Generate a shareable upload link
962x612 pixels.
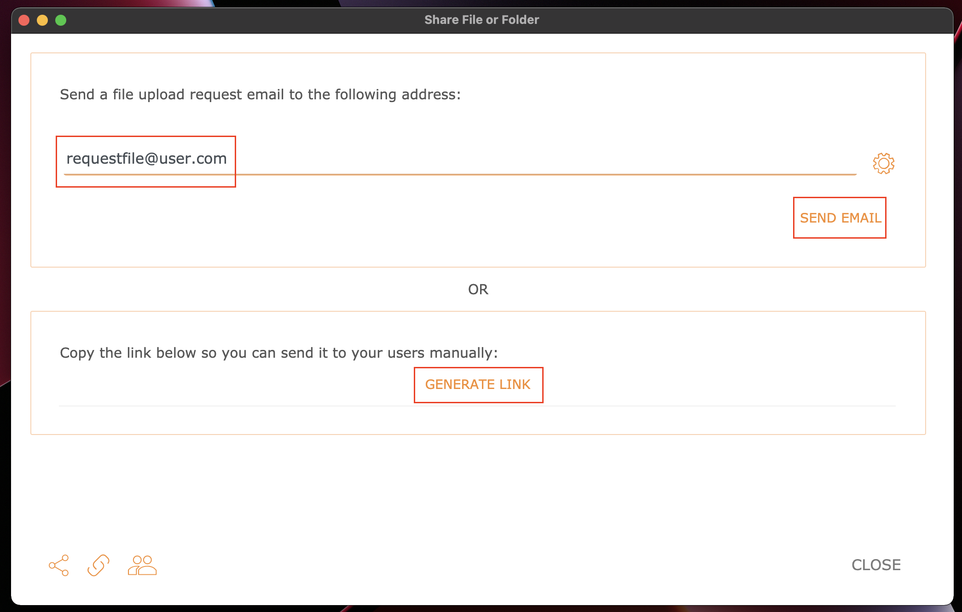[x=478, y=384]
